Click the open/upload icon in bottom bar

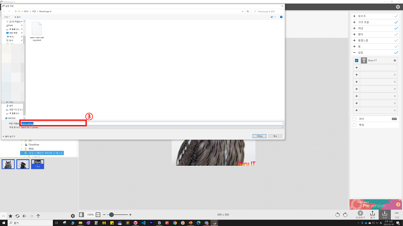[x=372, y=213]
